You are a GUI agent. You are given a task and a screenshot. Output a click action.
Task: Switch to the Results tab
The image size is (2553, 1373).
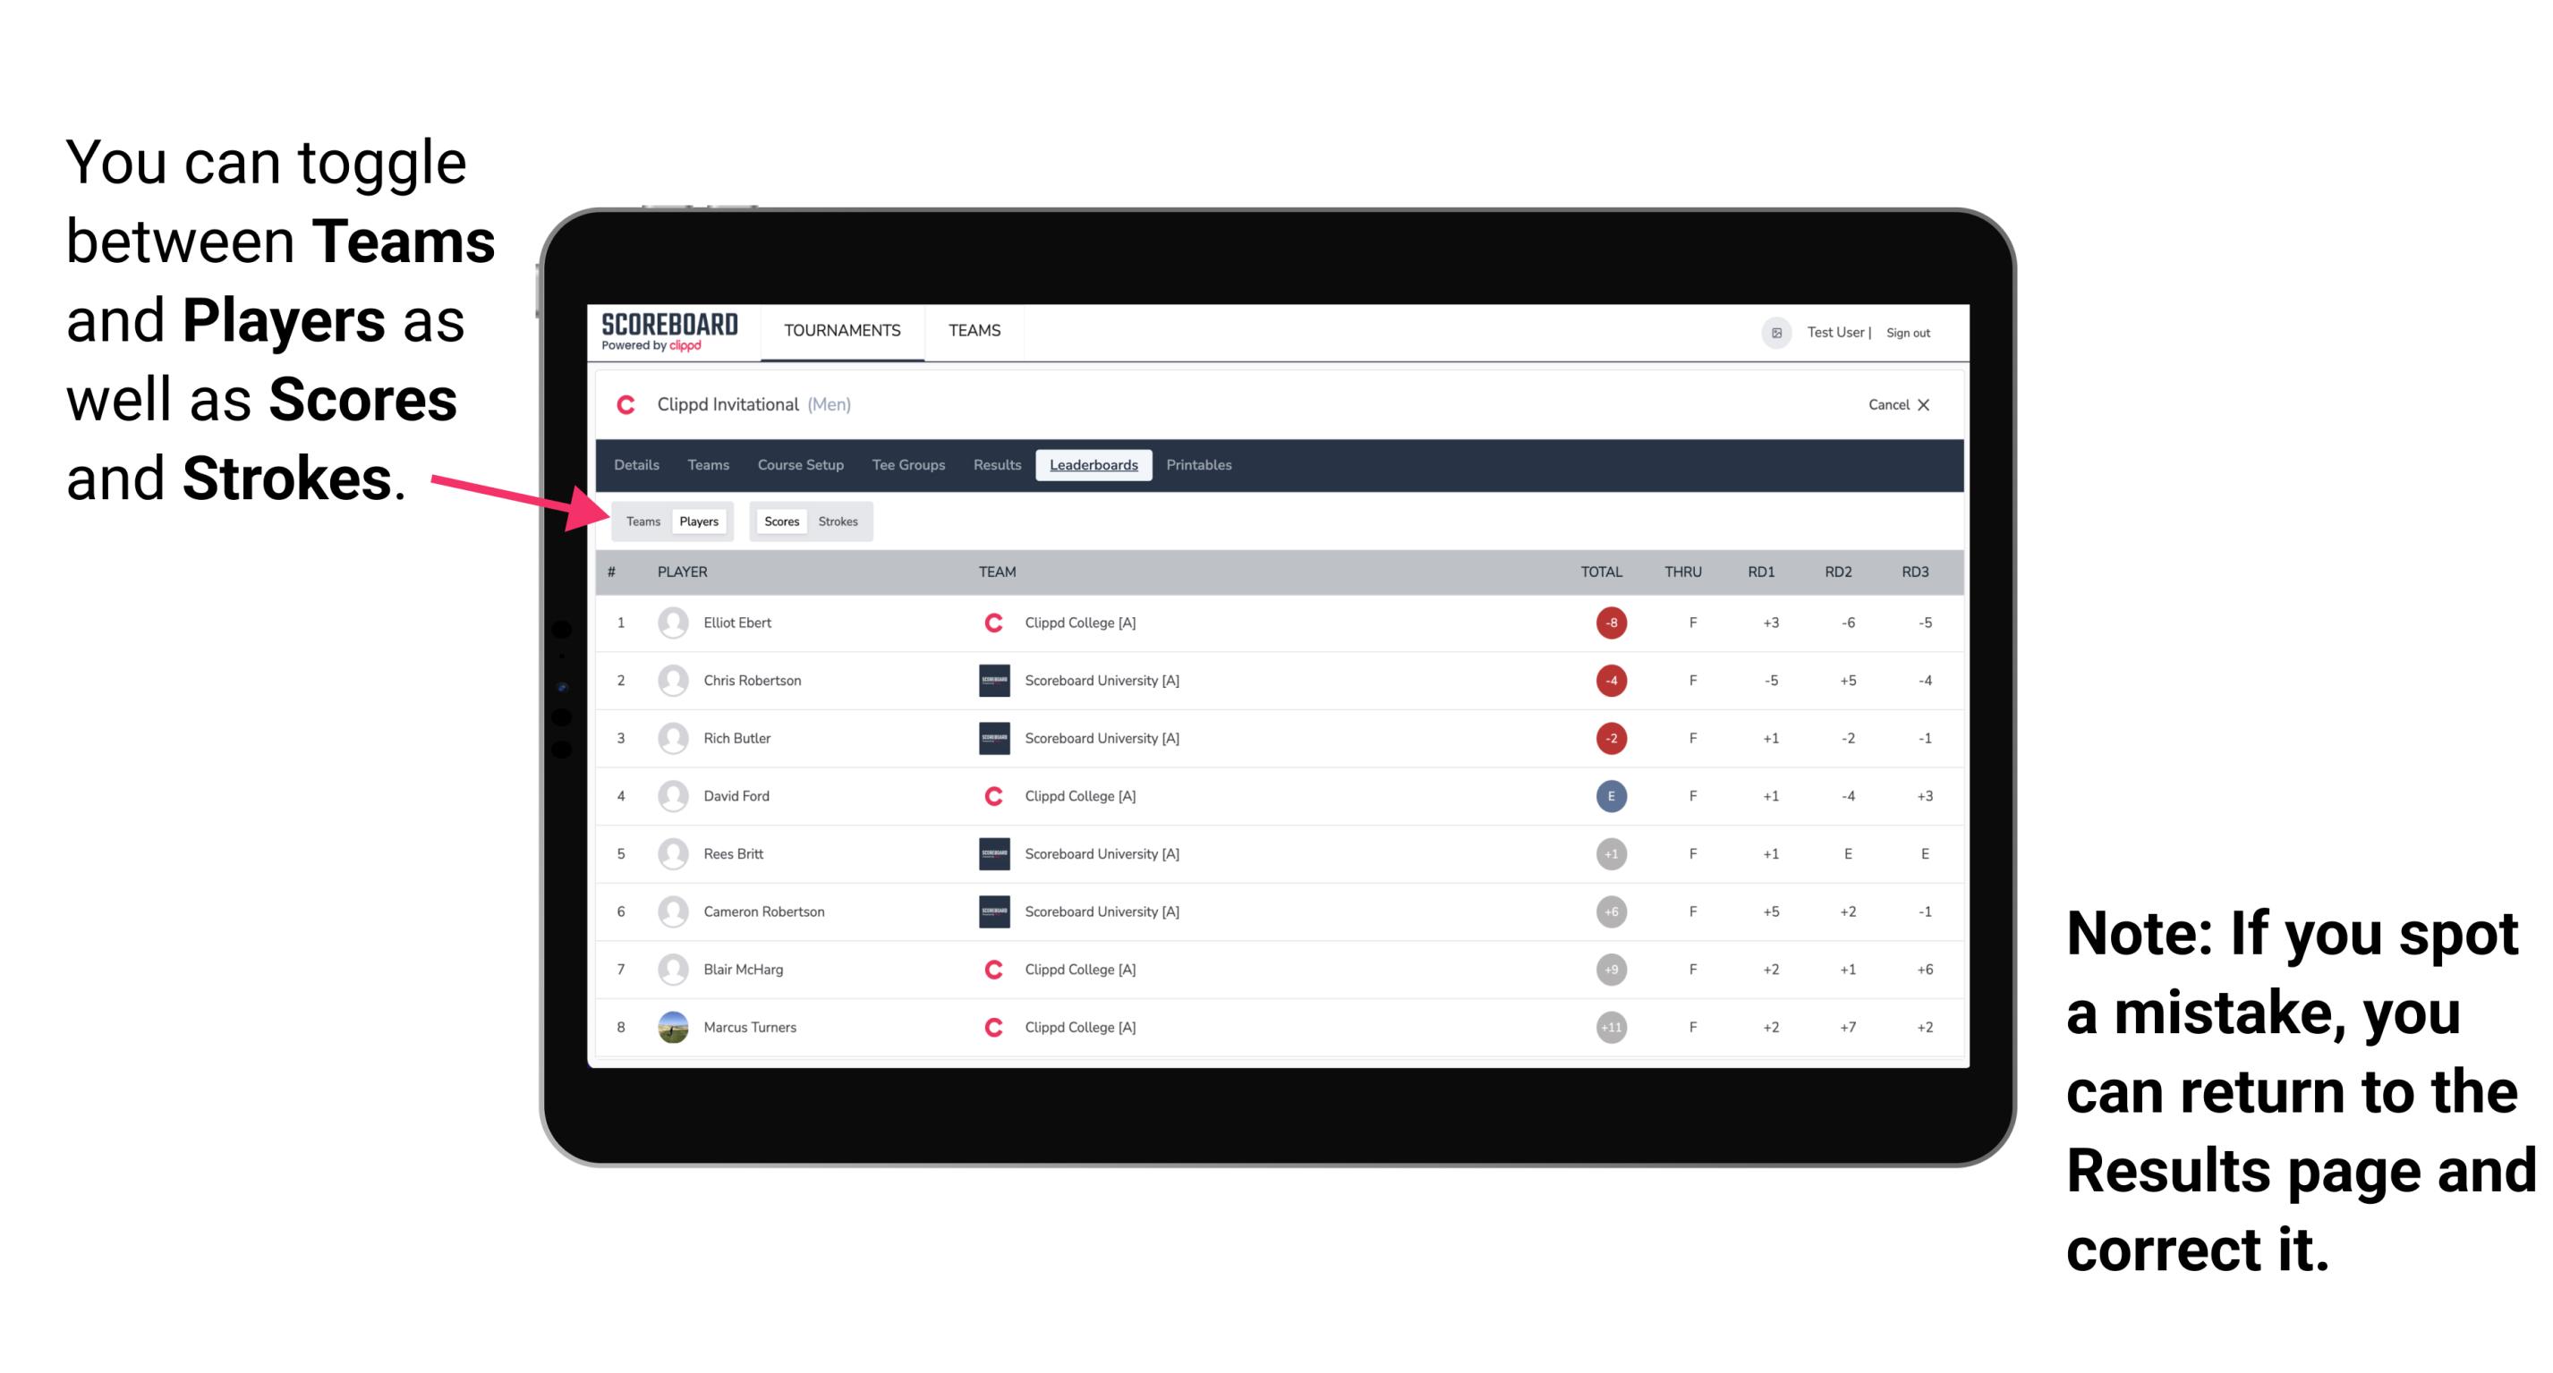[x=998, y=467]
